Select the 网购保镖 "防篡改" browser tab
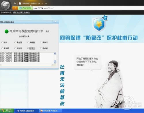The image size is (144, 113). tap(31, 3)
